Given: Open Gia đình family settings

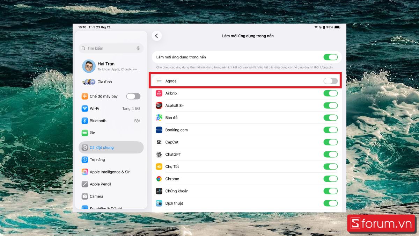Looking at the screenshot, I should tap(111, 82).
